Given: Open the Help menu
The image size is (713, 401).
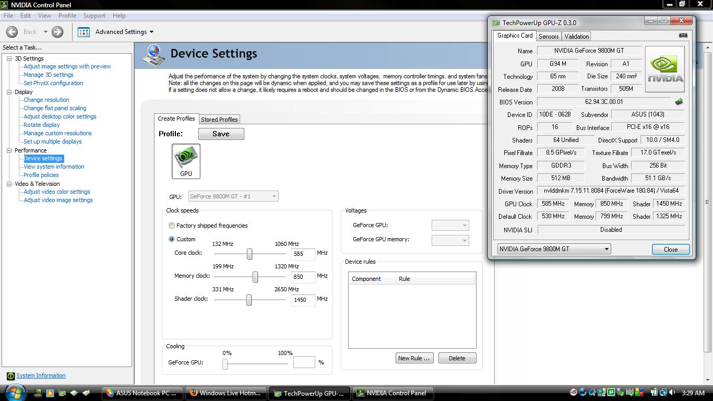Looking at the screenshot, I should pyautogui.click(x=119, y=16).
